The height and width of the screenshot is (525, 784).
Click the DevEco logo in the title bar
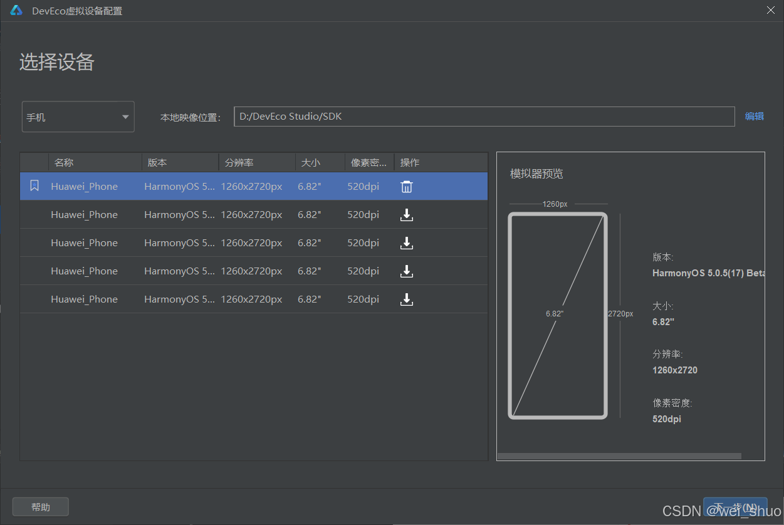16,10
